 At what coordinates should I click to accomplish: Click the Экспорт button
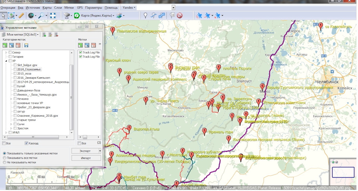coord(85,151)
